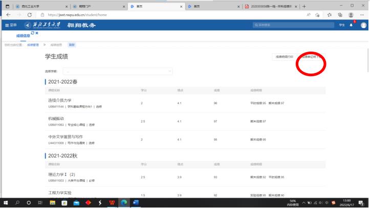The image size is (370, 208).
Task: Click the Windows Start button
Action: click(x=6, y=202)
